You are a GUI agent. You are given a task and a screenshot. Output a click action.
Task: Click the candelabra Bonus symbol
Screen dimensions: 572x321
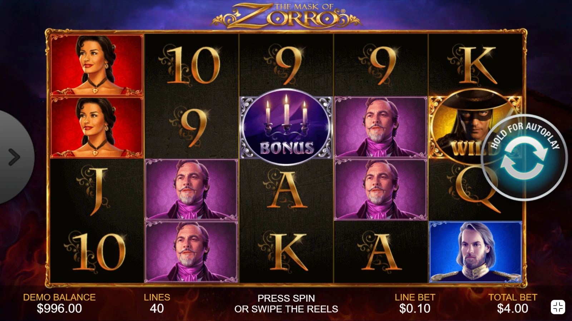[286, 127]
